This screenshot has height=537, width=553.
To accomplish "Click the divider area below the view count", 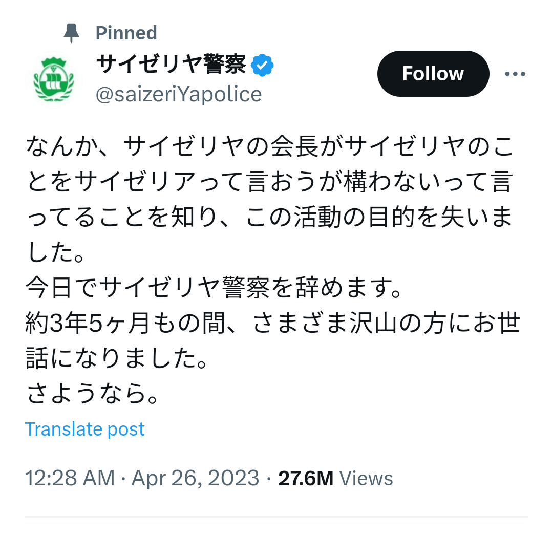I will click(276, 514).
